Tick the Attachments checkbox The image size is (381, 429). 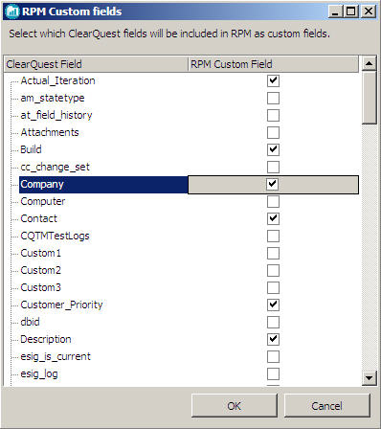coord(273,132)
